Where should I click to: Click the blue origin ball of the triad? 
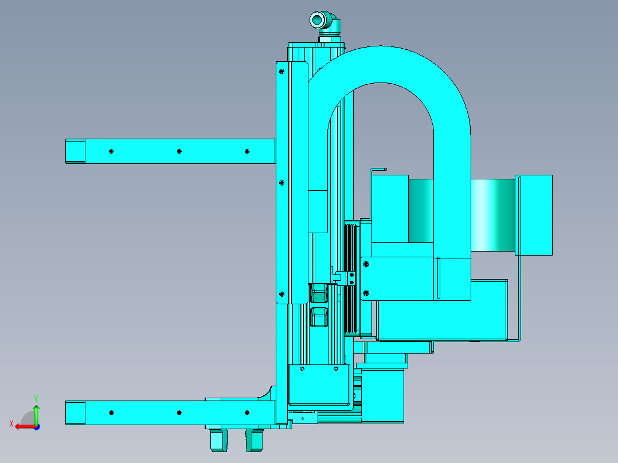pos(37,427)
